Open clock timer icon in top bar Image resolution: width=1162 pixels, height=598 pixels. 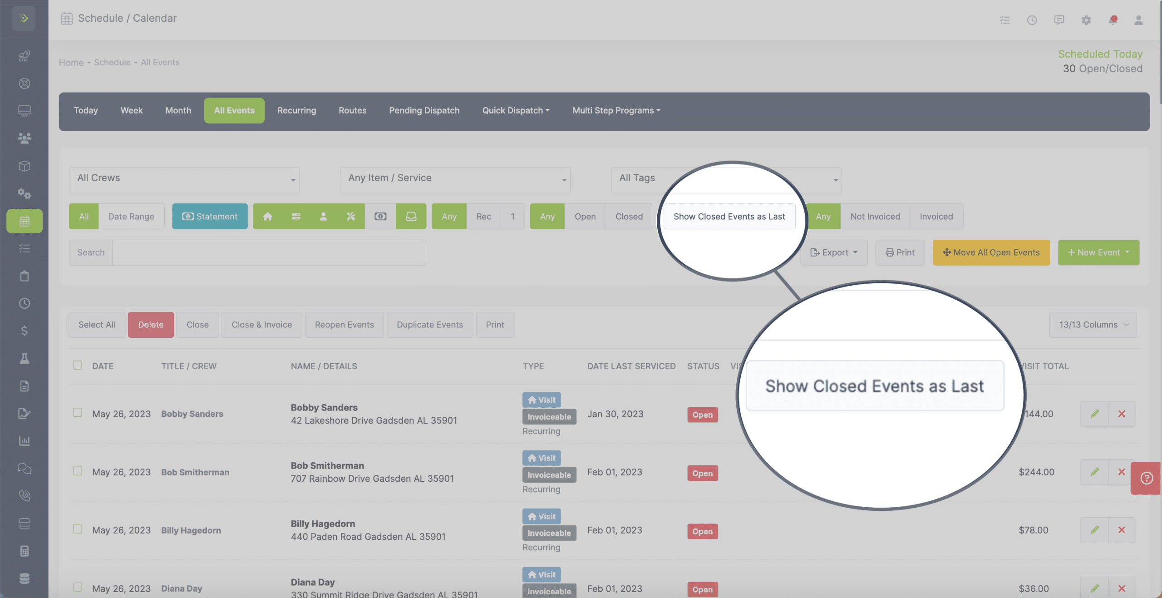click(x=1032, y=20)
